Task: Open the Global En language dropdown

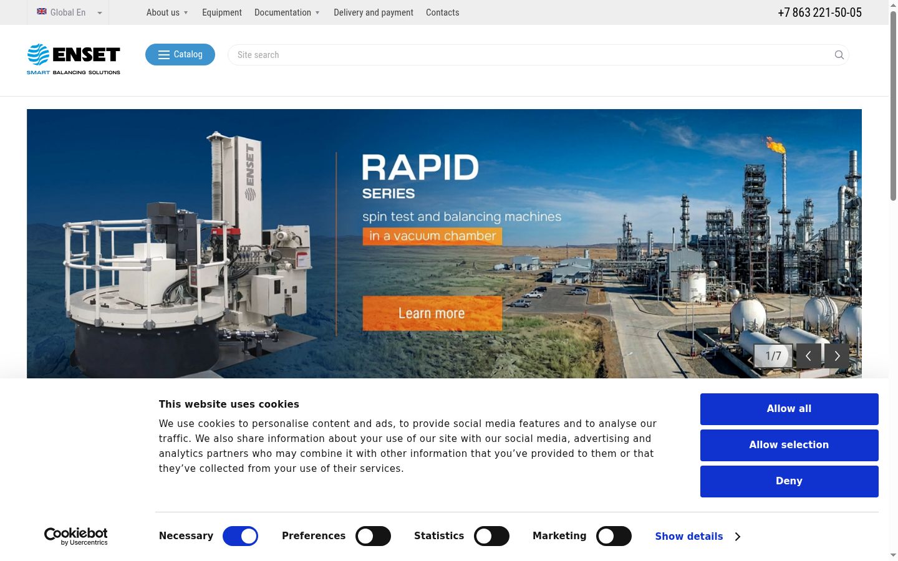Action: tap(68, 12)
